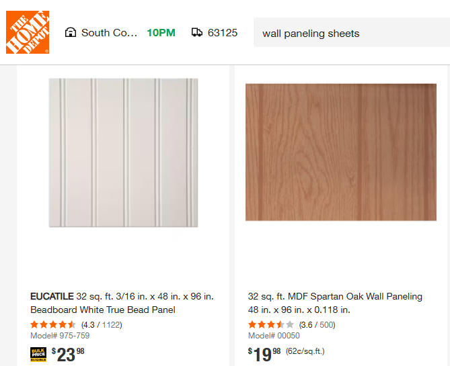Click the EUCATILE brand name
The width and height of the screenshot is (450, 366).
(x=51, y=296)
